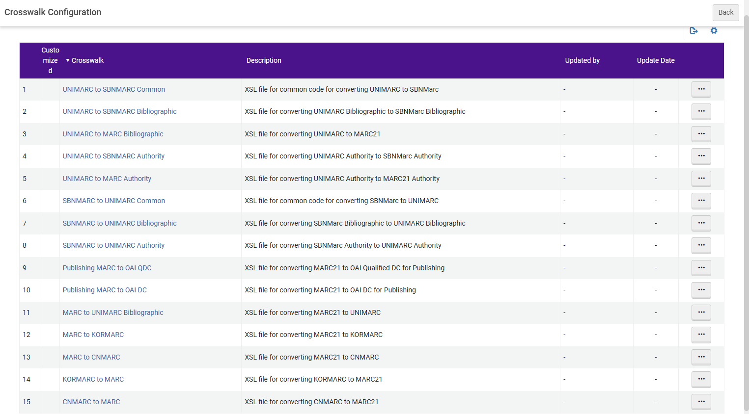749x414 pixels.
Task: Open Publishing MARC to OAI DC link
Action: 105,290
